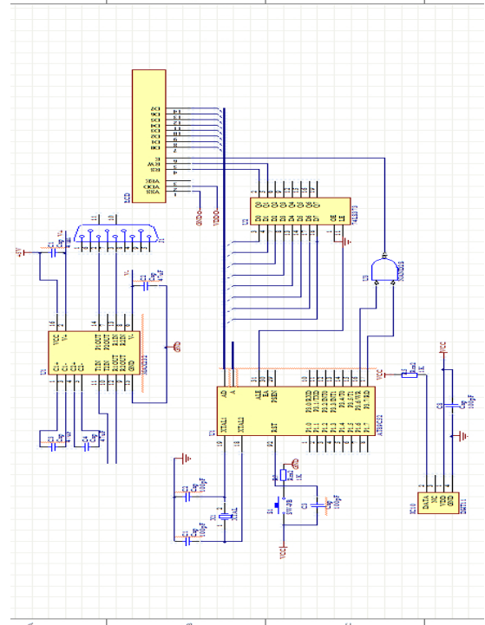The width and height of the screenshot is (485, 625).
Task: Select the 74LS373 latch chip U2
Action: 300,212
